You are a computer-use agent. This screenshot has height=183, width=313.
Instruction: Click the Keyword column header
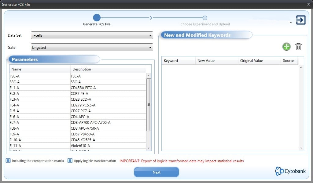tap(178, 60)
